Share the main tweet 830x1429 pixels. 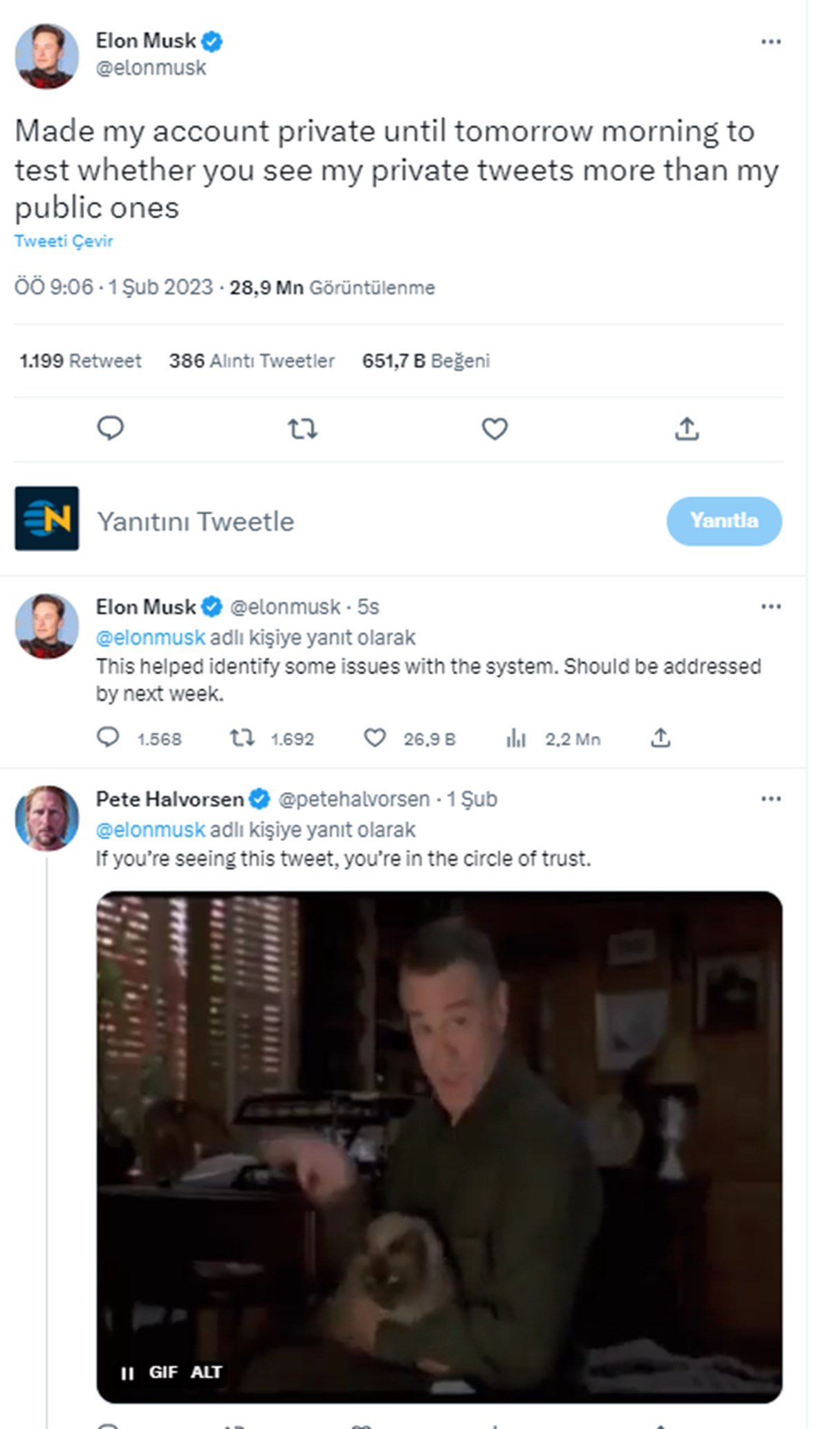click(x=687, y=428)
